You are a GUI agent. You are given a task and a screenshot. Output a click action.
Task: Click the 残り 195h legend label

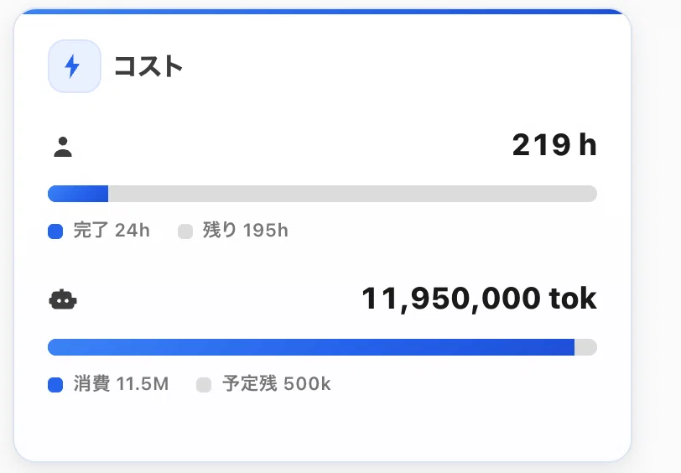(x=246, y=230)
